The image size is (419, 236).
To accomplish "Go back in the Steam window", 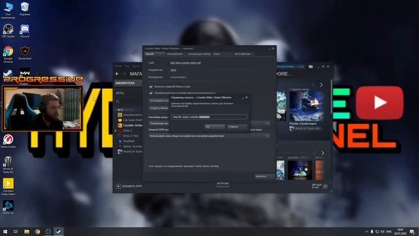I will coord(117,73).
